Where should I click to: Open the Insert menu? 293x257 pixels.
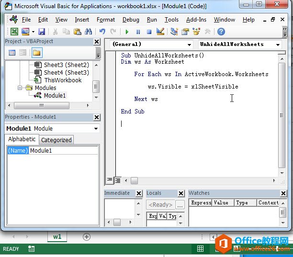[82, 20]
